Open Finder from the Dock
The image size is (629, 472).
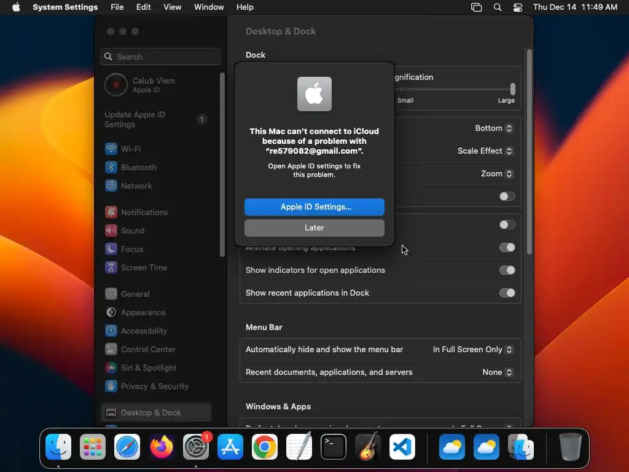click(58, 447)
